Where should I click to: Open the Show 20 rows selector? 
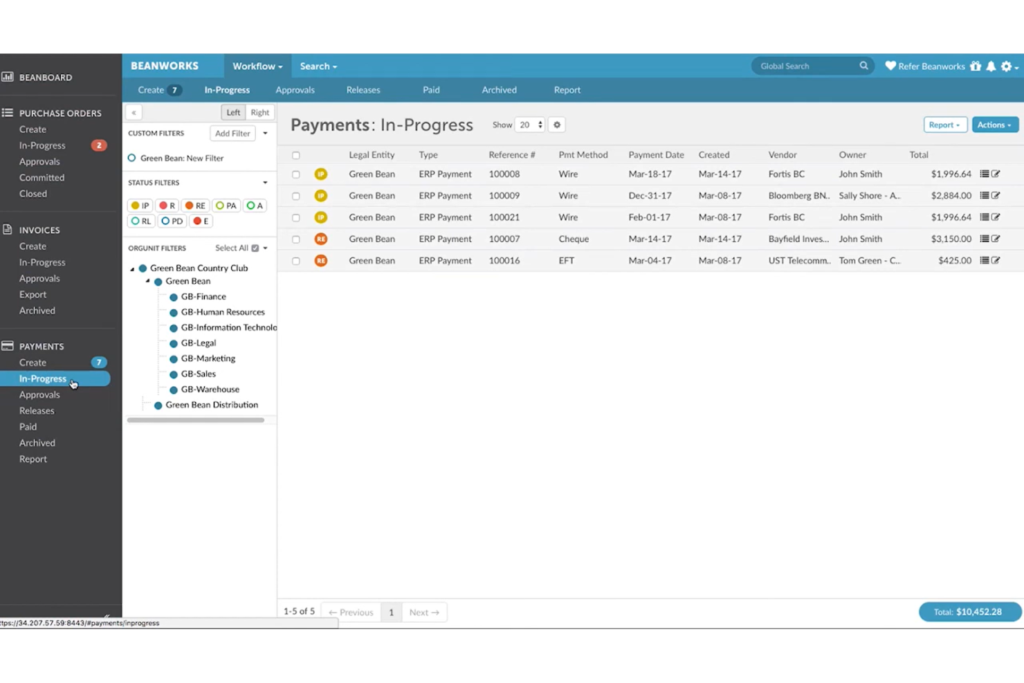[530, 125]
